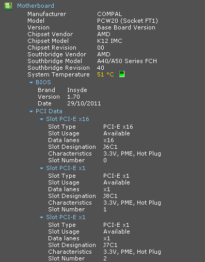
Task: Click the K12 IMC chipset model value
Action: click(x=109, y=41)
